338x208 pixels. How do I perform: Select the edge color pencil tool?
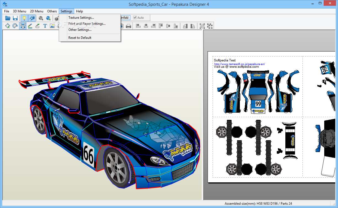point(30,26)
